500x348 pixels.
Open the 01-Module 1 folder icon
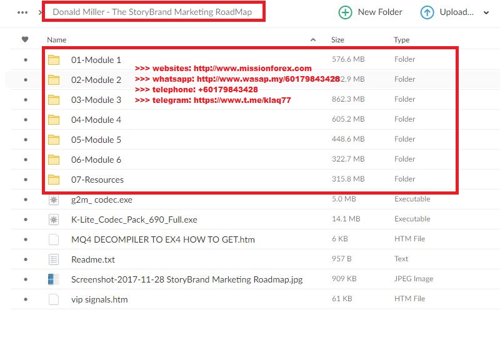click(54, 60)
